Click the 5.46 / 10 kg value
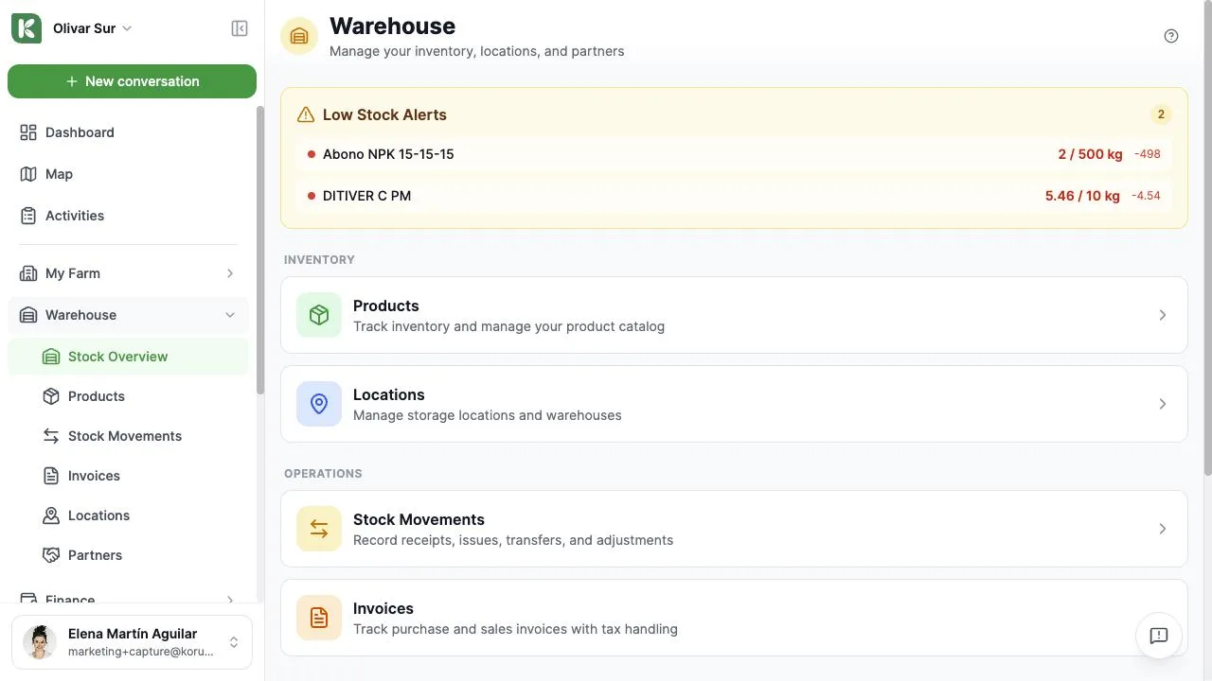The height and width of the screenshot is (681, 1212). (x=1082, y=196)
